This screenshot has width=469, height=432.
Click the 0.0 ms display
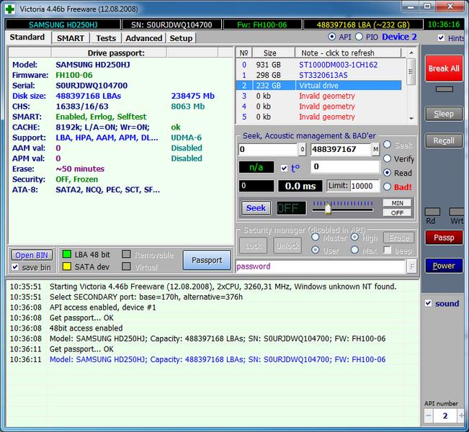[300, 186]
